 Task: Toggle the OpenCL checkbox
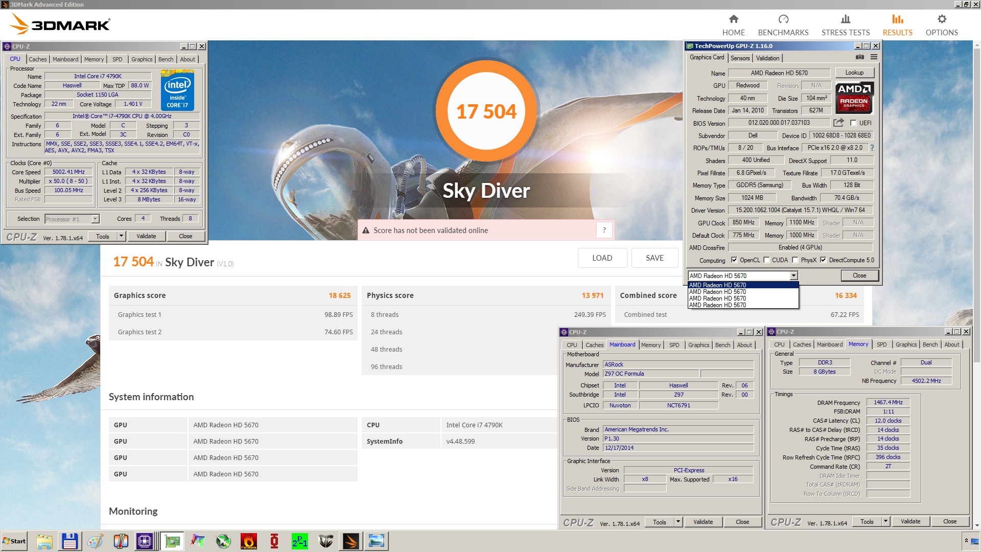[734, 260]
